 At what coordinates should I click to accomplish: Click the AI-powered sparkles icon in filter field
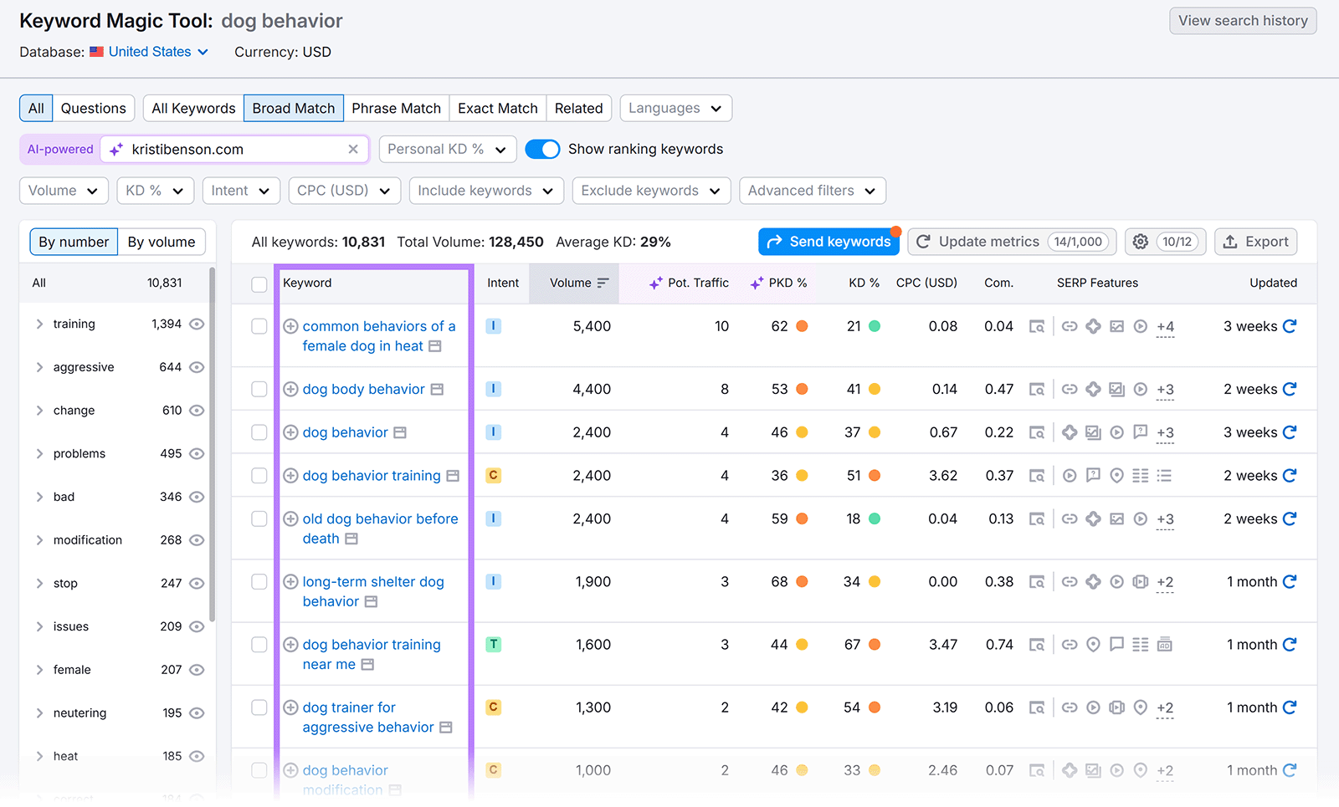pos(115,149)
